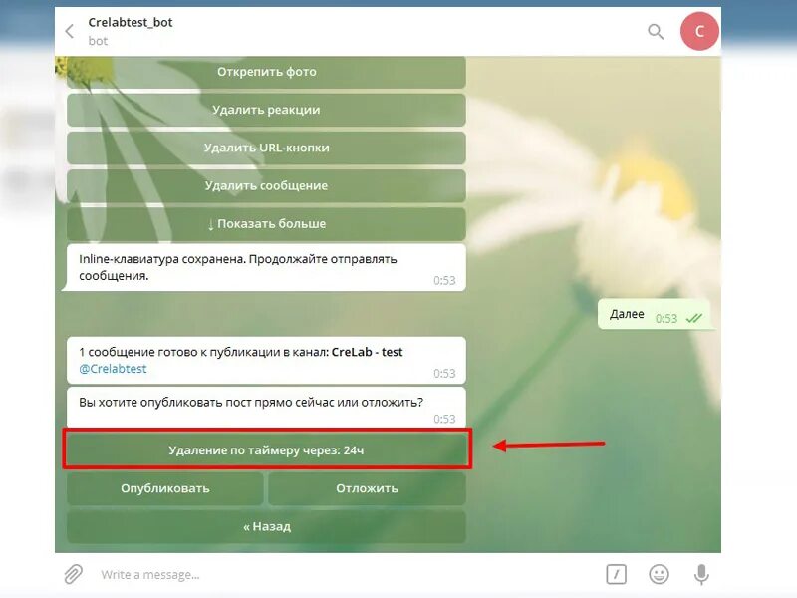Viewport: 797px width, 598px height.
Task: Attach a file with the paperclip icon
Action: 73,575
